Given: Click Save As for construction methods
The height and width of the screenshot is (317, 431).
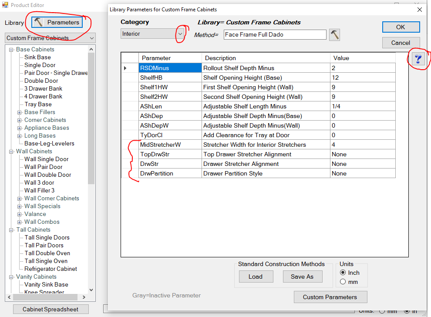Looking at the screenshot, I should (x=302, y=277).
